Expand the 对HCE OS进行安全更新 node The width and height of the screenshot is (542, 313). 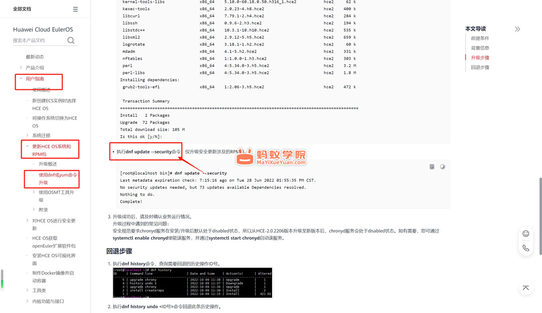pos(27,220)
